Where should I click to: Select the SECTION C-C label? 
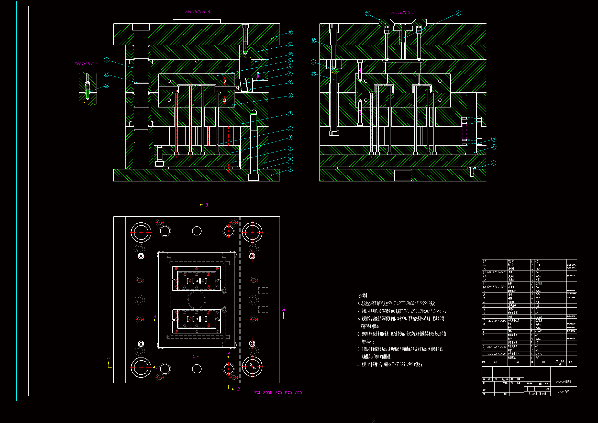coord(86,64)
